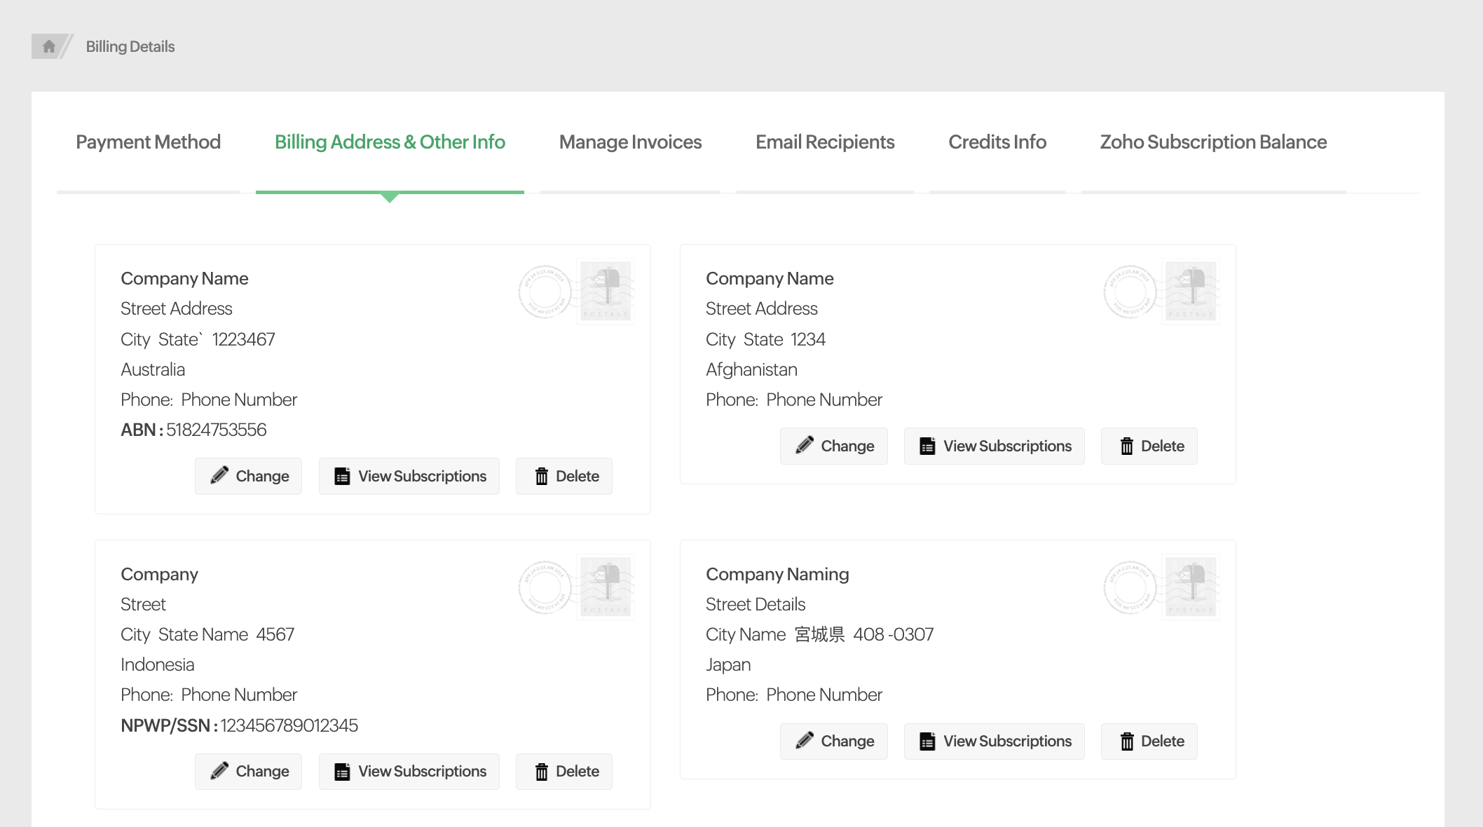
Task: Select Billing Address & Other Info tab
Action: (x=390, y=142)
